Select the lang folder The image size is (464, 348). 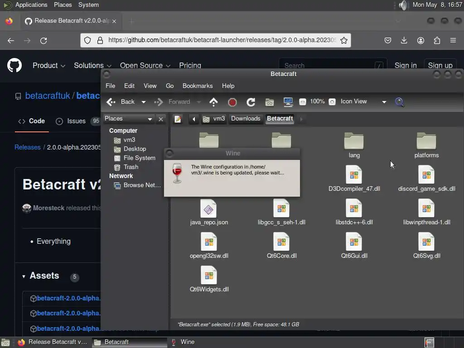354,145
